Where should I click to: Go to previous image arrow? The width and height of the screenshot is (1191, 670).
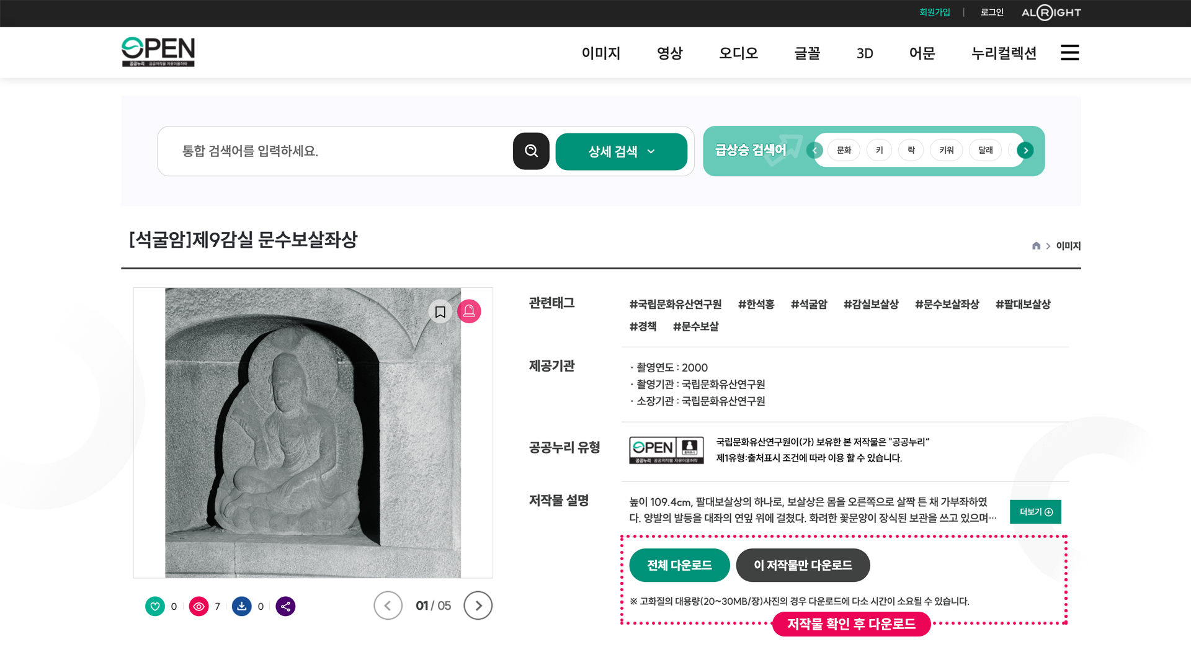coord(388,605)
